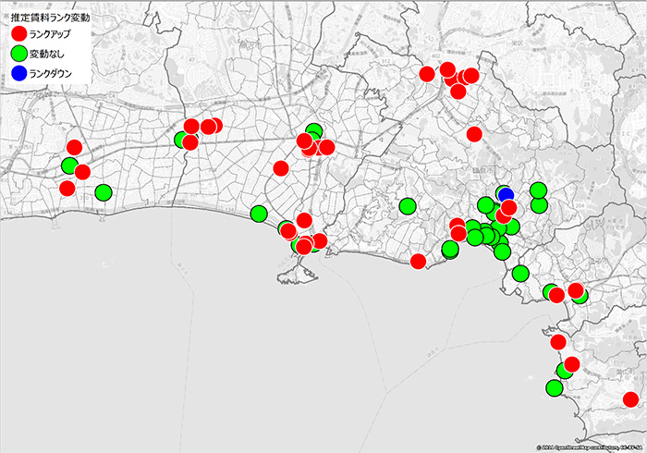Select the red marker at the far bottom-right corner
Image resolution: width=647 pixels, height=453 pixels.
[631, 399]
